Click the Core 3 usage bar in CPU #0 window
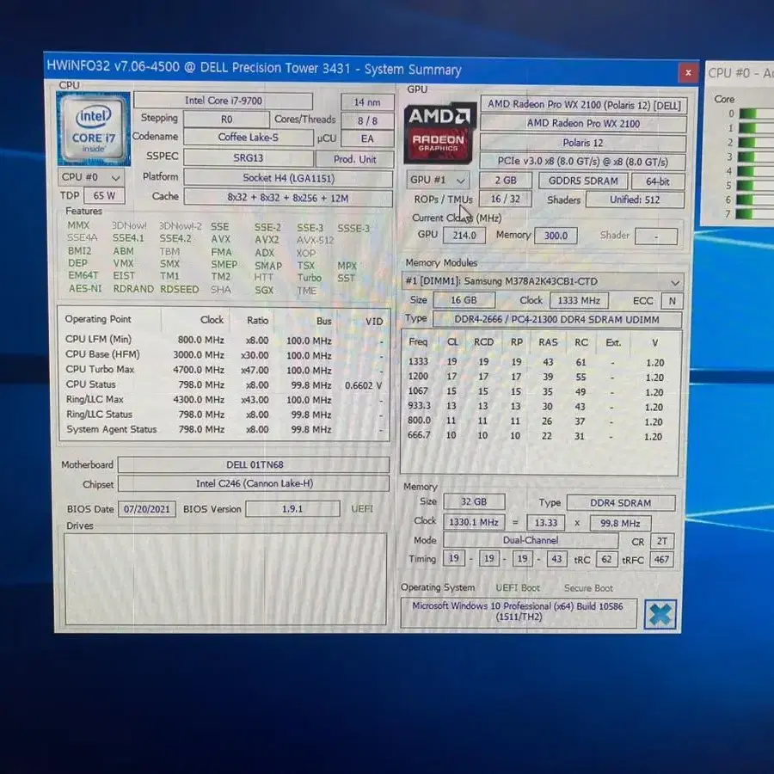774x774 pixels. tap(757, 157)
